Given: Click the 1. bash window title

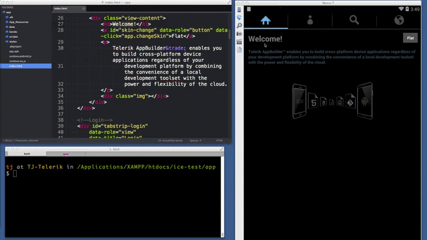Looking at the screenshot, I should coord(114,149).
